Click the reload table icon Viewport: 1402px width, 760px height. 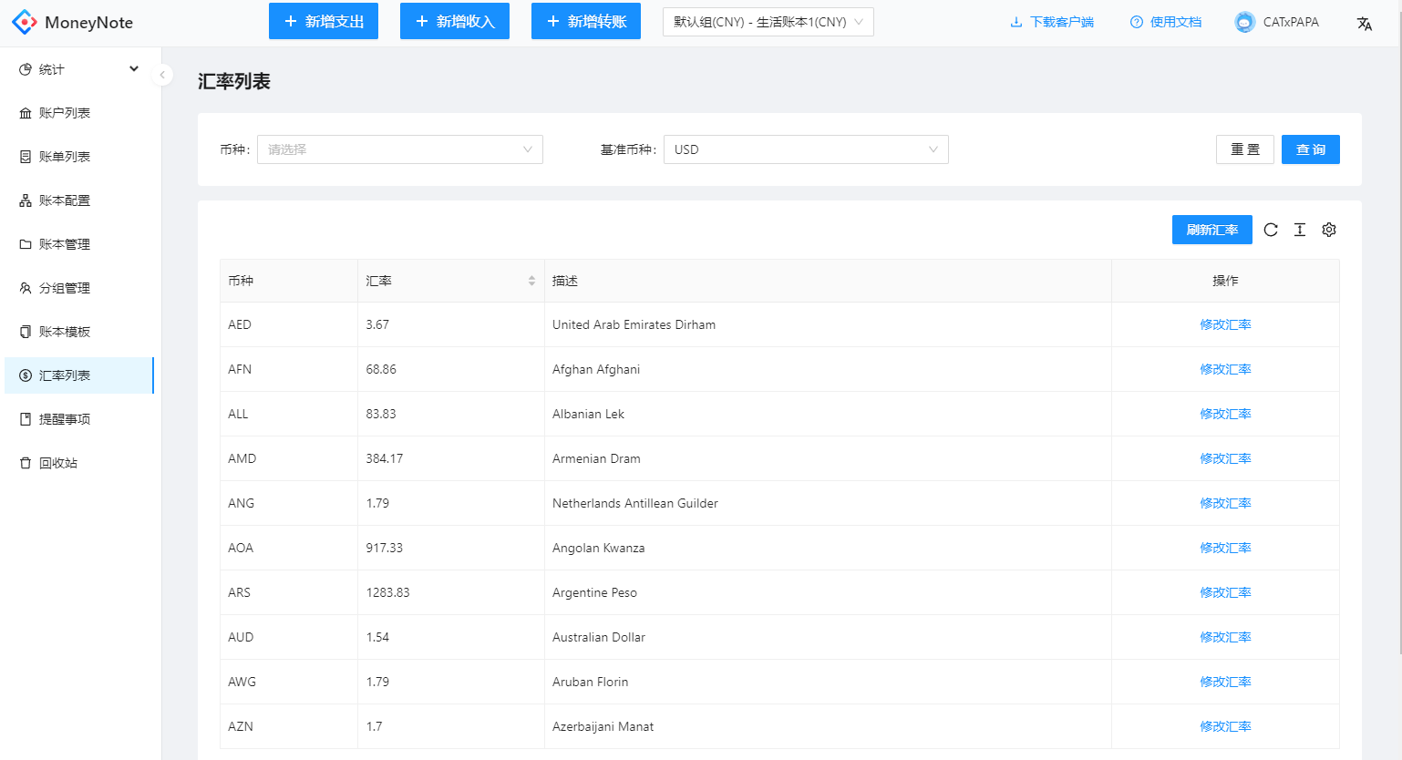[x=1271, y=230]
